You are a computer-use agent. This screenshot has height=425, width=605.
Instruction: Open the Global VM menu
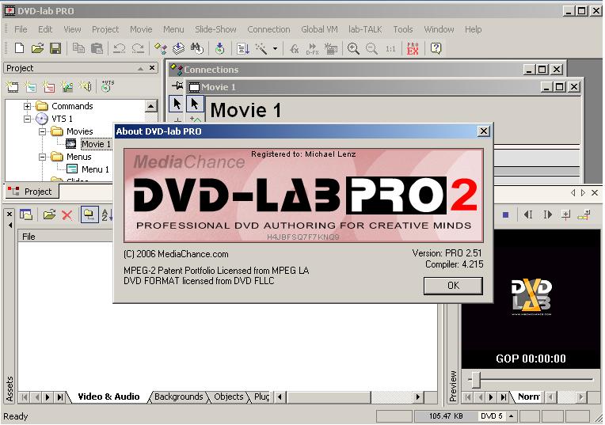(319, 29)
